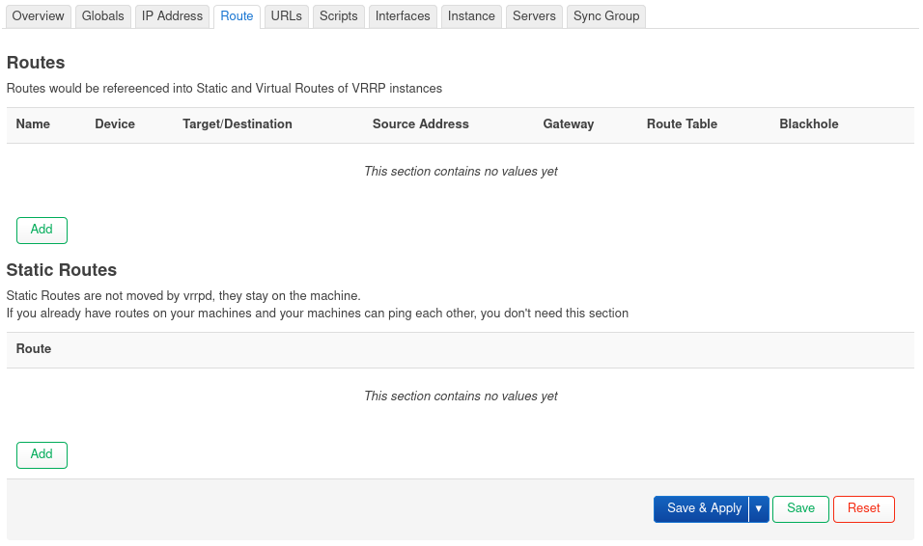The image size is (923, 546).
Task: Open the Instance tab
Action: pyautogui.click(x=471, y=16)
